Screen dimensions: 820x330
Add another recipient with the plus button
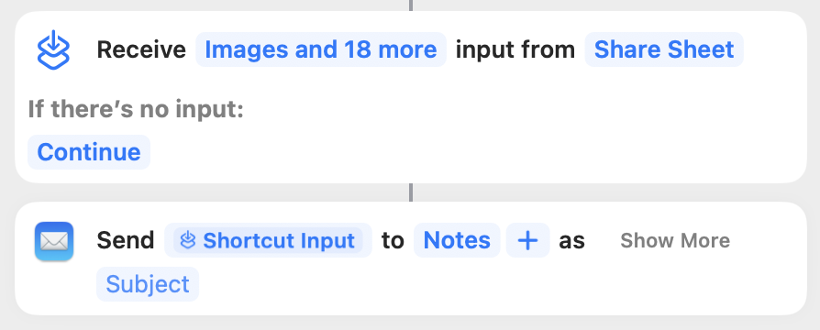click(x=527, y=240)
